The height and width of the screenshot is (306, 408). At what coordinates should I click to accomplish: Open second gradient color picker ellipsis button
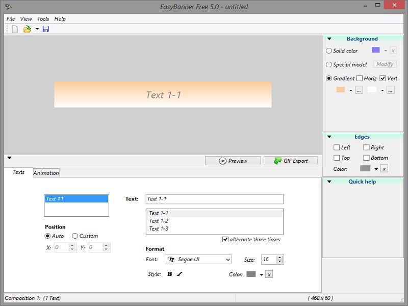390,90
